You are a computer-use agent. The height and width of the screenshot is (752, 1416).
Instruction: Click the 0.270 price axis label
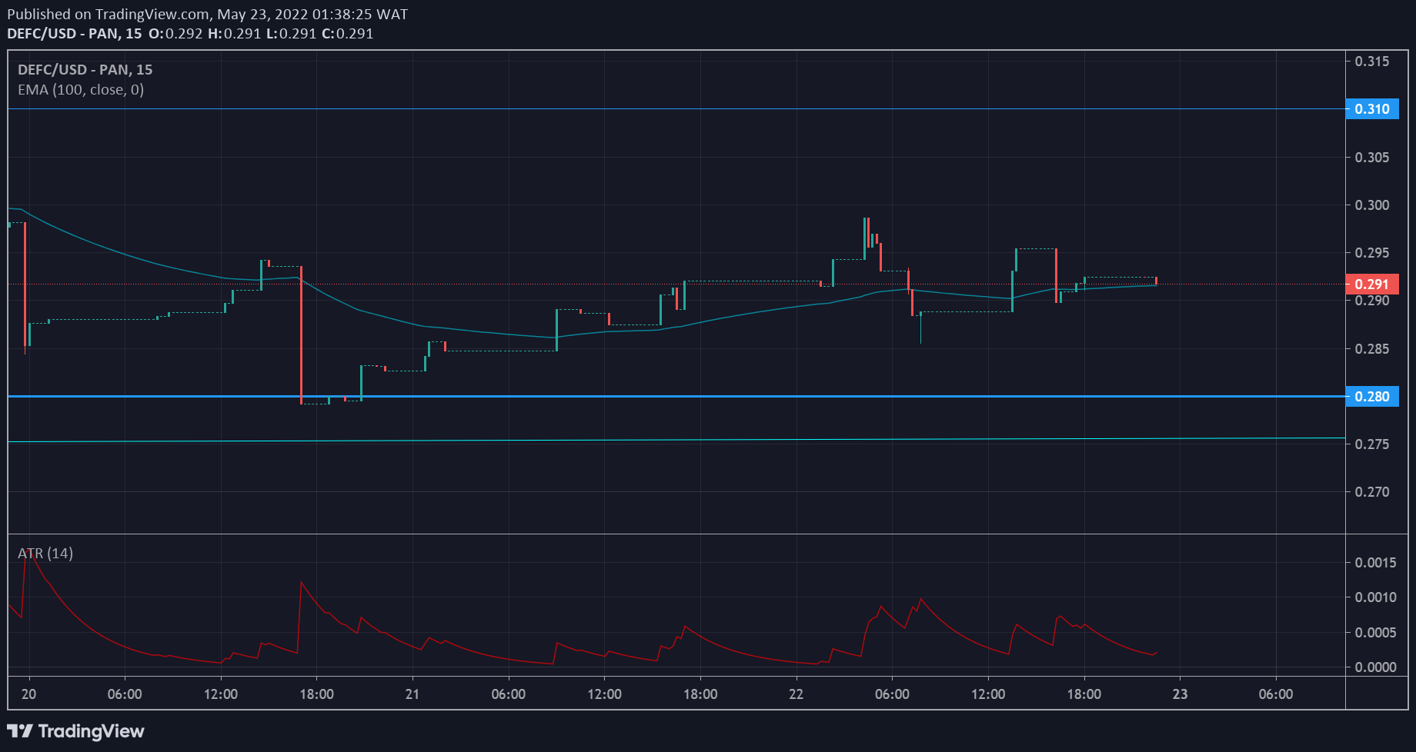tap(1372, 492)
